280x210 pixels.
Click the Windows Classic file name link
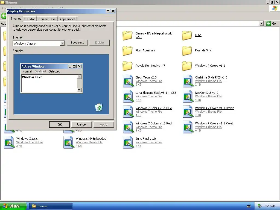click(27, 139)
